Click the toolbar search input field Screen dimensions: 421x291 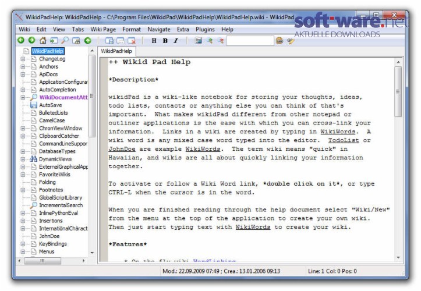click(250, 41)
